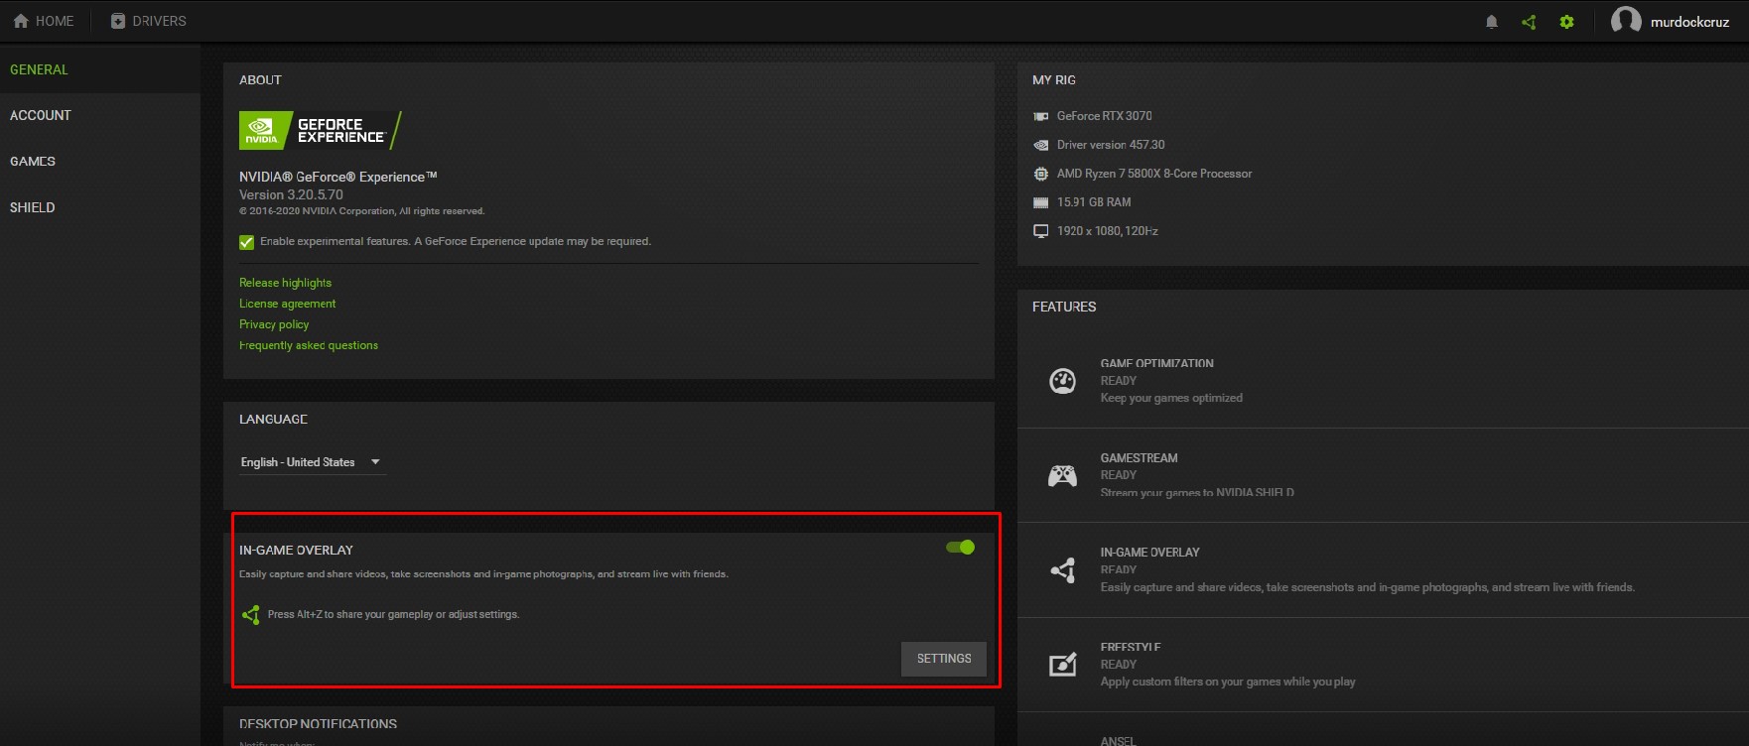Toggle the In-Game Overlay switch
The image size is (1749, 746).
960,547
